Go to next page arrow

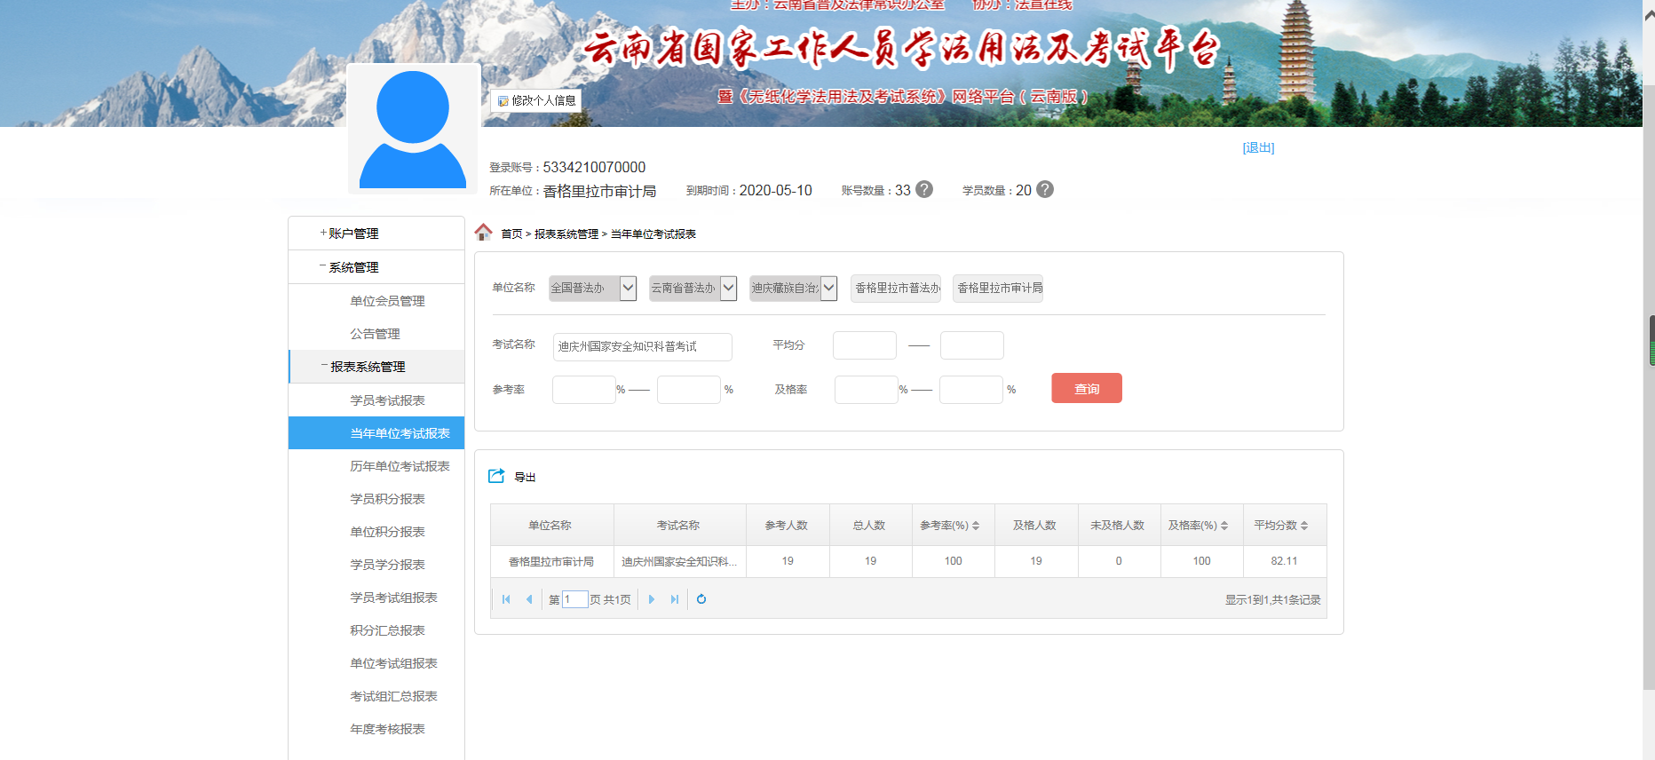[652, 599]
